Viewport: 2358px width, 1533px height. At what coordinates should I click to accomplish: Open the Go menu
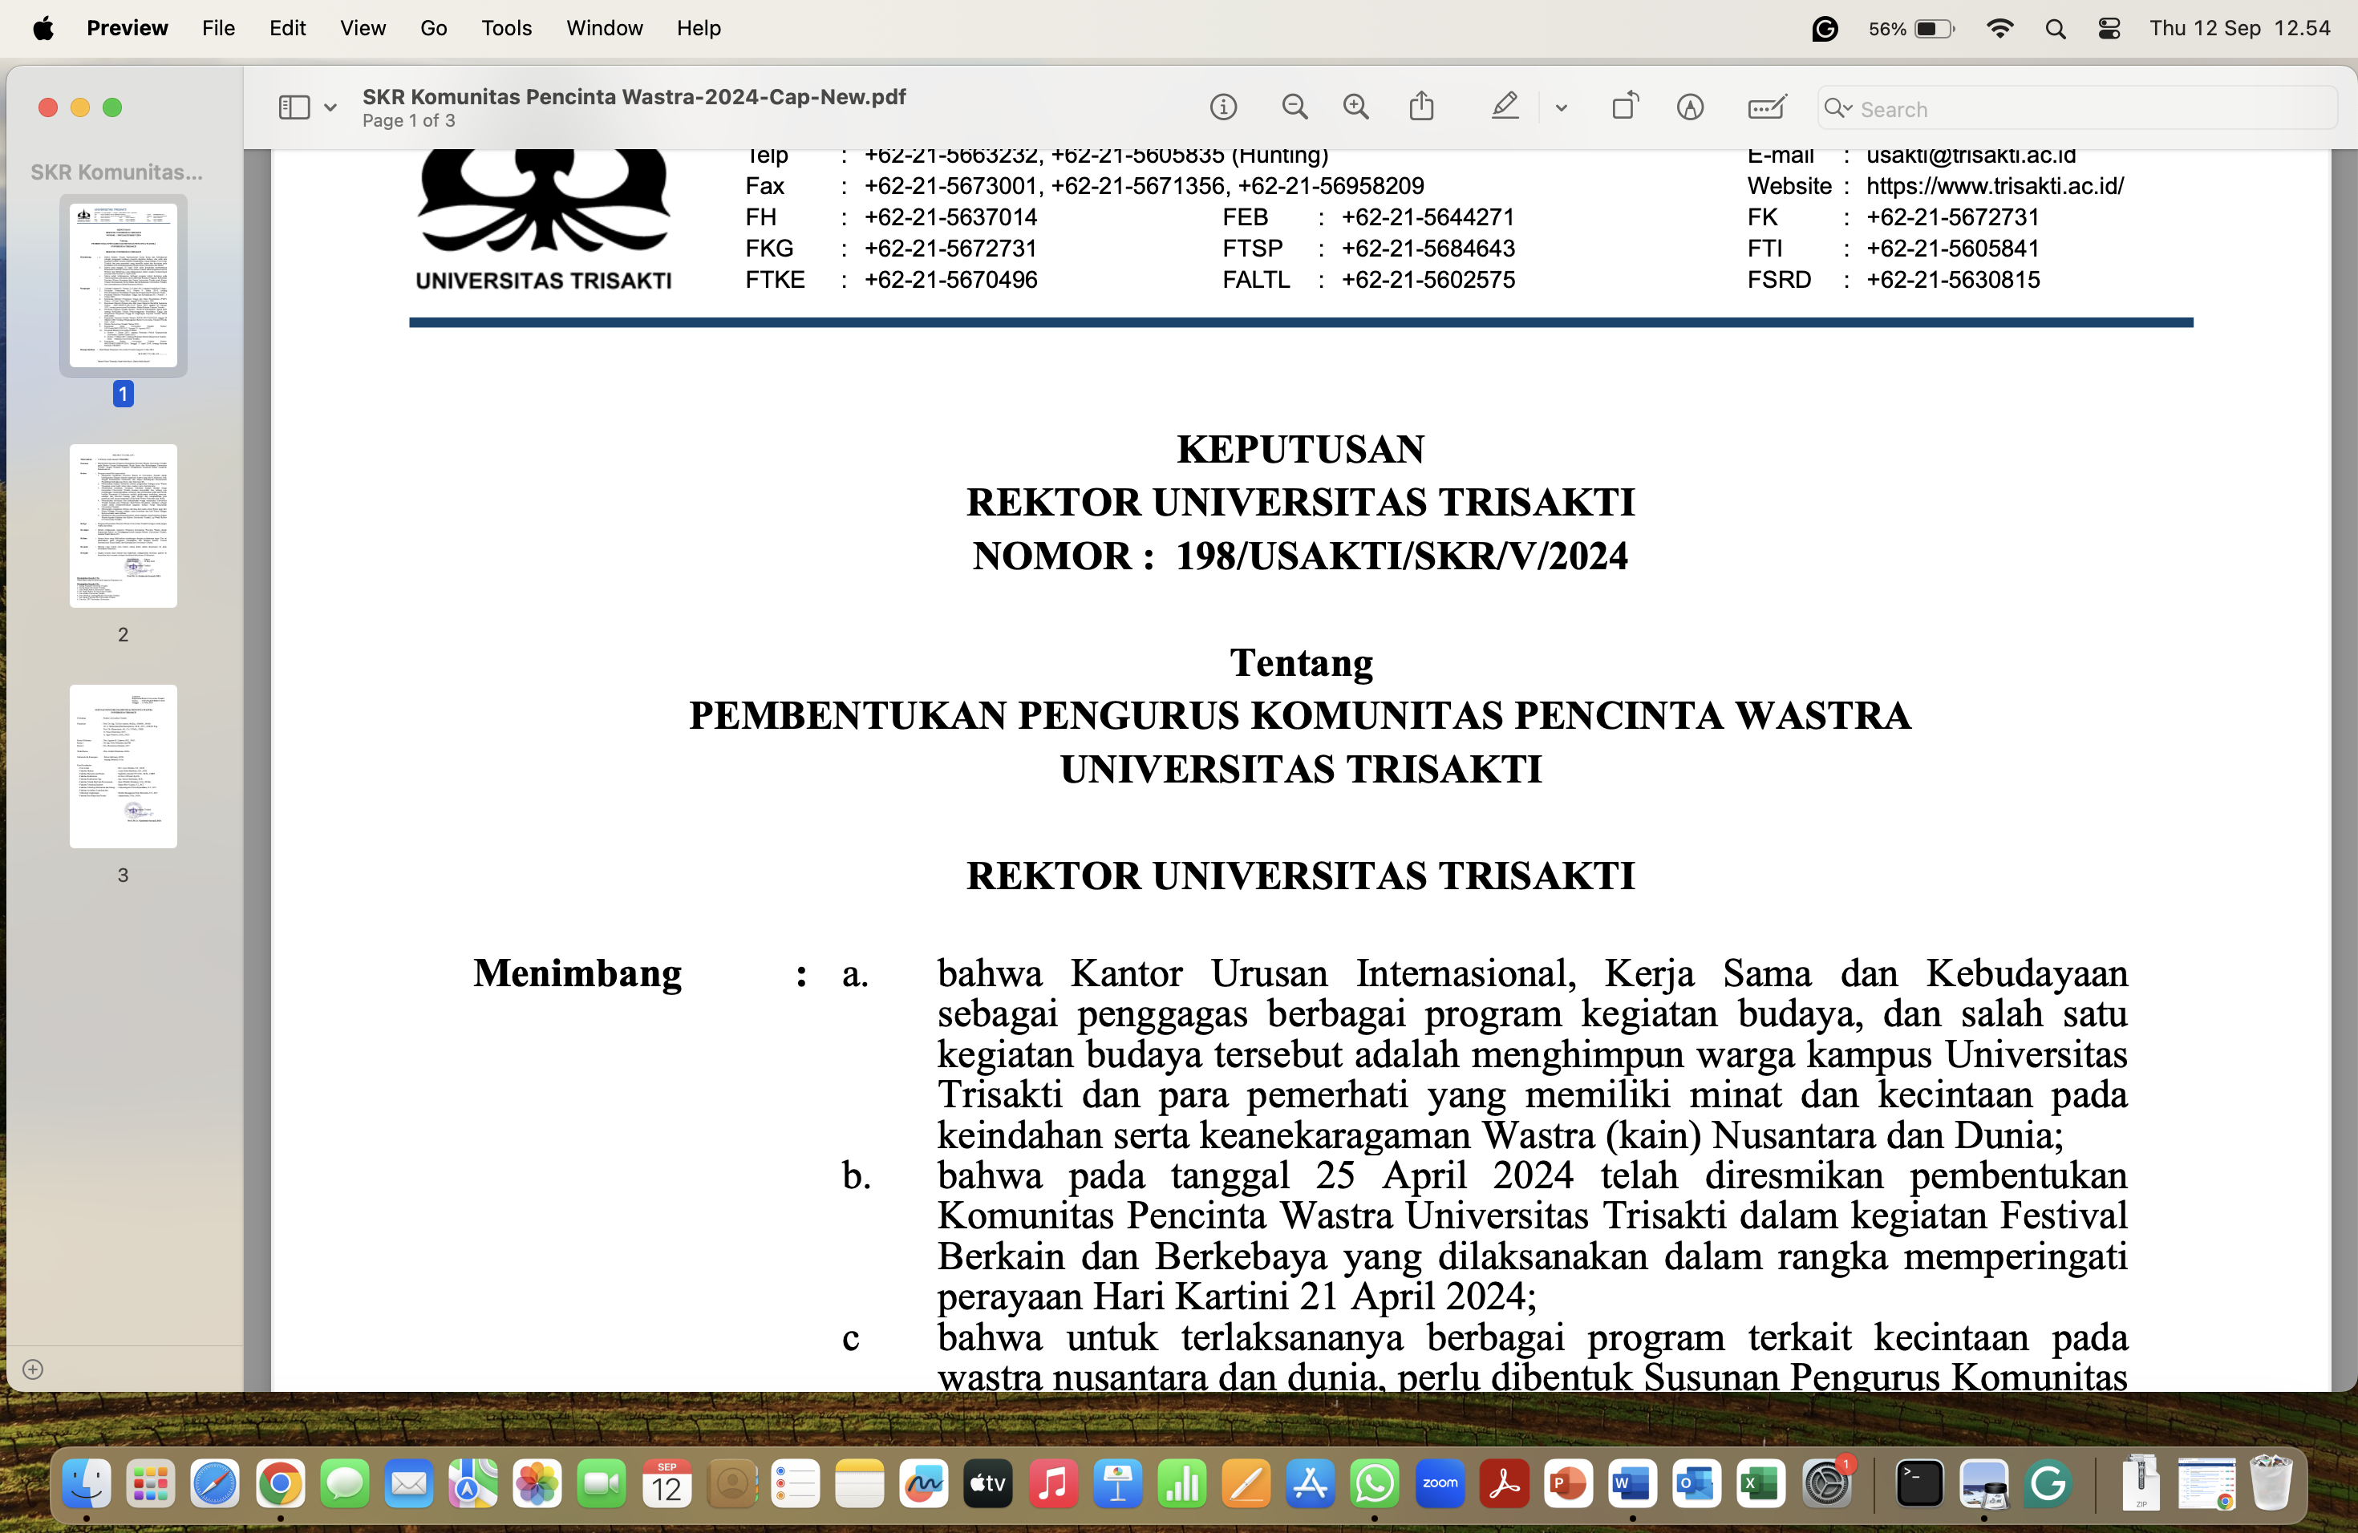[x=434, y=28]
